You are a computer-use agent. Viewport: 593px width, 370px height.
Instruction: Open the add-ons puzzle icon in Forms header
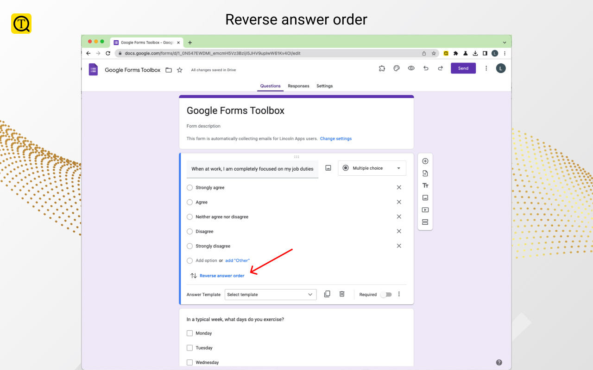(382, 68)
